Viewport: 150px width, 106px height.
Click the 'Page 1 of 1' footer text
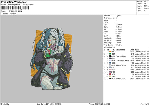click(x=145, y=104)
